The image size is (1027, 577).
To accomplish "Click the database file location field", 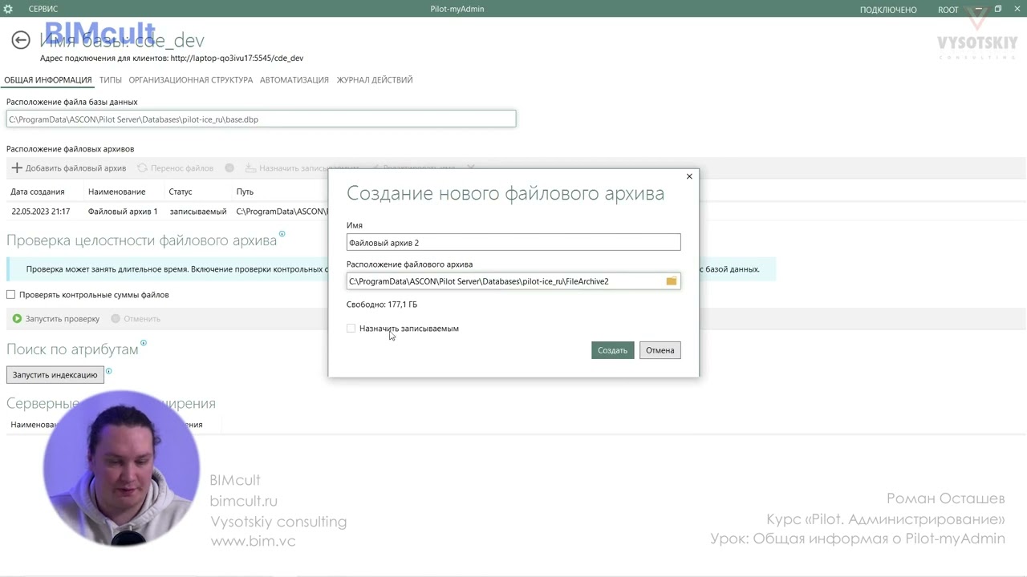I will pyautogui.click(x=261, y=119).
